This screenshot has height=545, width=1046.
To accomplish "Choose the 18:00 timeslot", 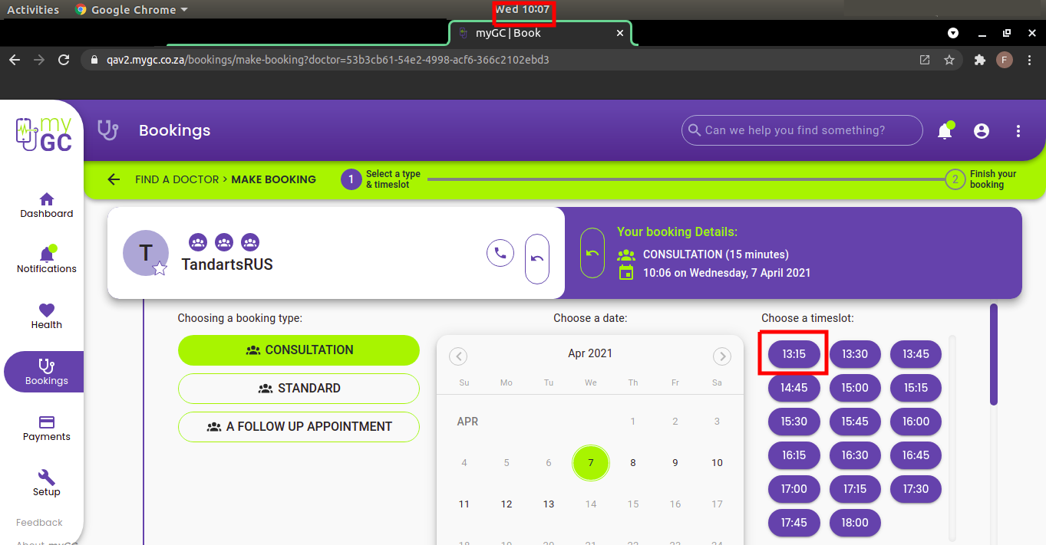I will click(x=855, y=523).
